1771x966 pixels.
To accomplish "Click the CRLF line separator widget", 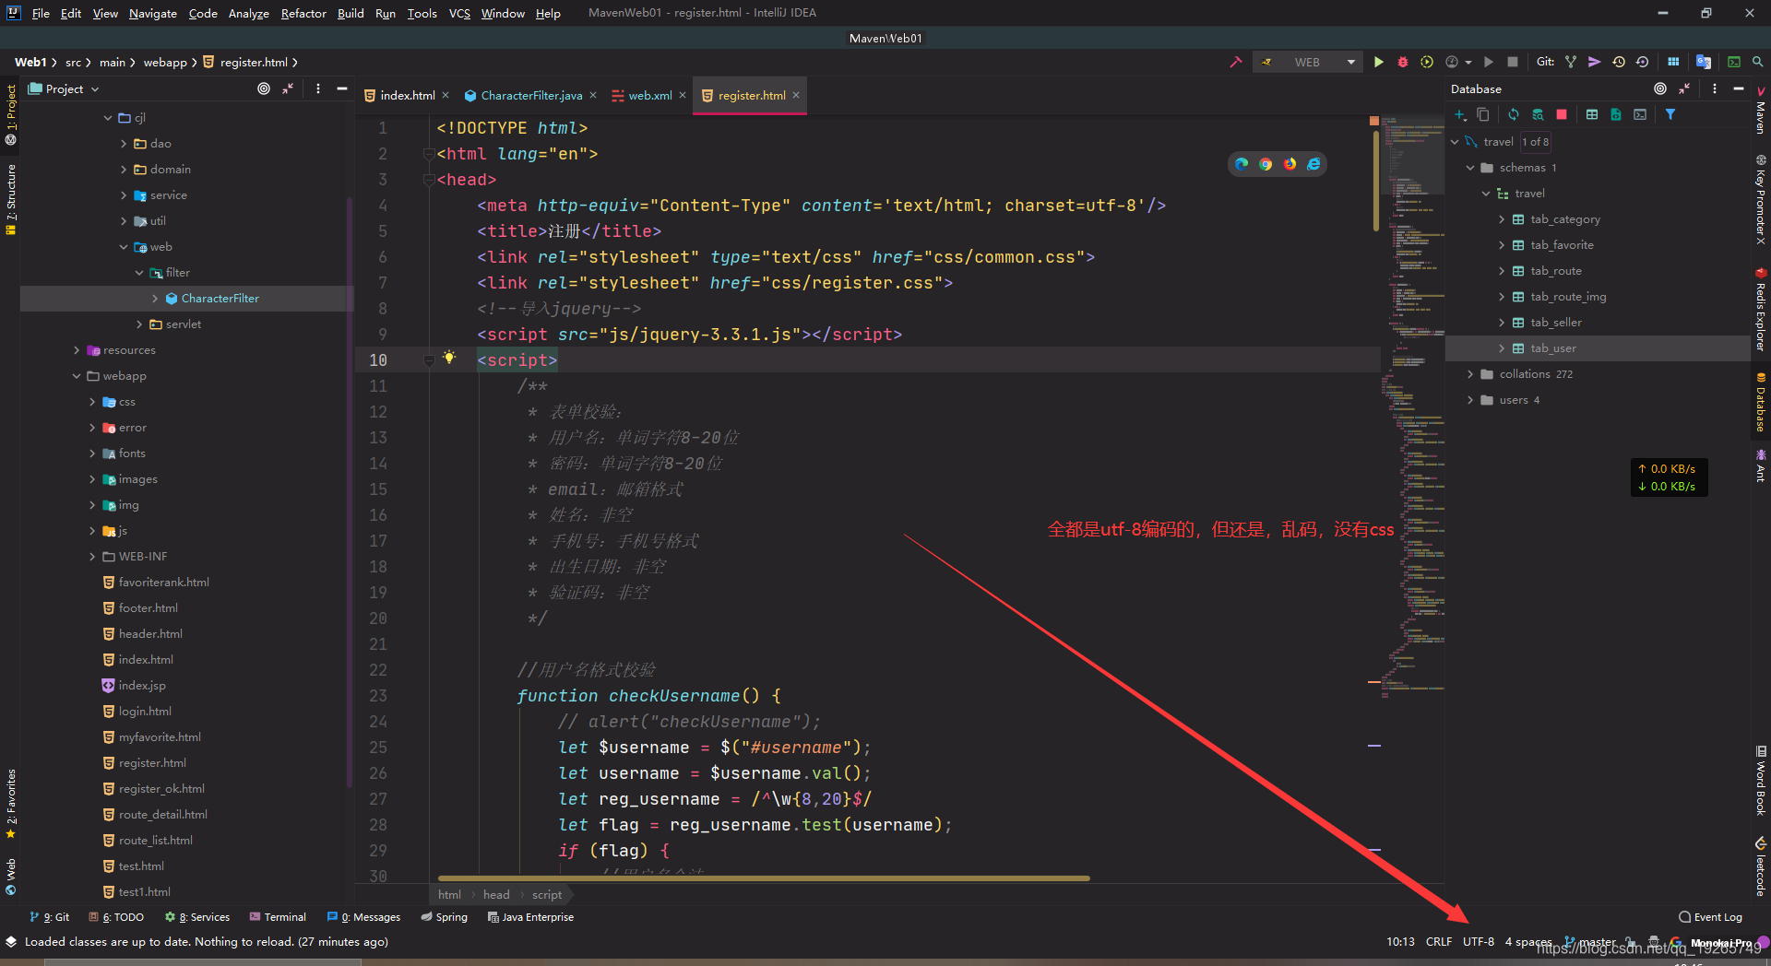I will click(x=1438, y=941).
